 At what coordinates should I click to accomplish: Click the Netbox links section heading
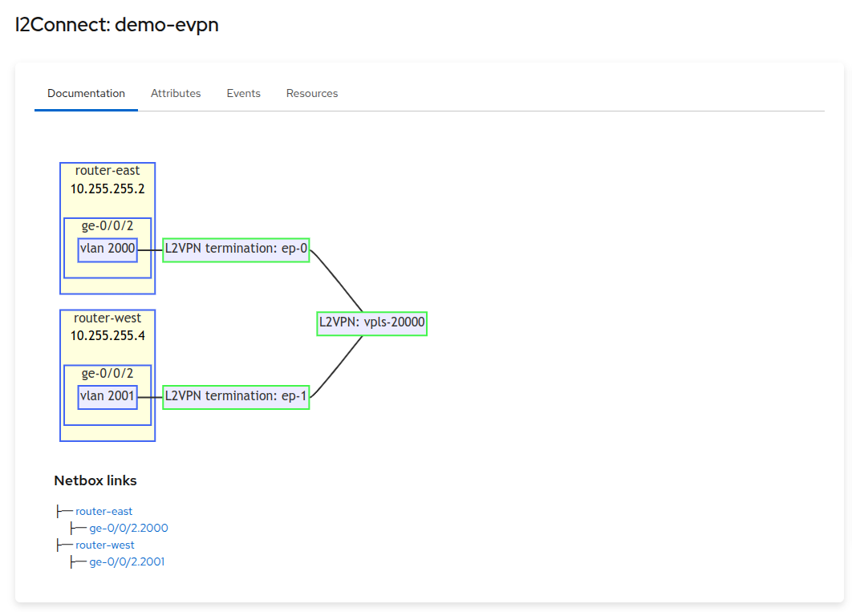pos(95,480)
